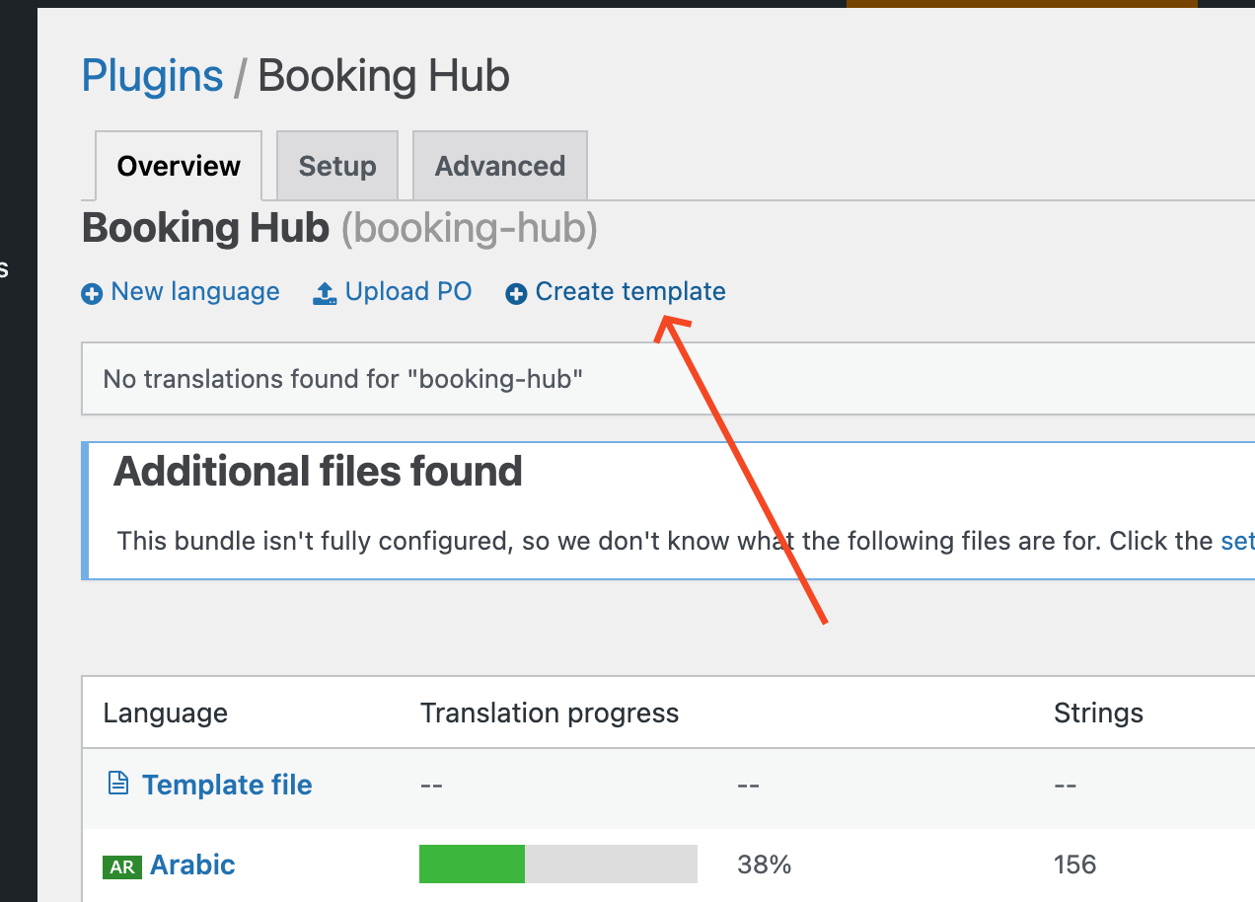
Task: Go back via the Plugins breadcrumb link
Action: click(153, 76)
